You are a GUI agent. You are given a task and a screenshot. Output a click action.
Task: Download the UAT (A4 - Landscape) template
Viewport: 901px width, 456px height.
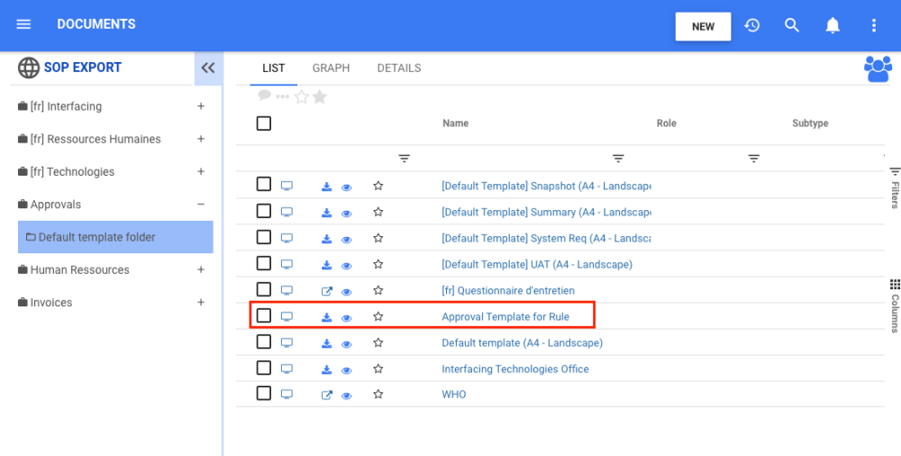click(326, 265)
